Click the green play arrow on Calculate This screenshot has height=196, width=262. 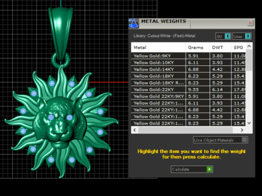(210, 169)
